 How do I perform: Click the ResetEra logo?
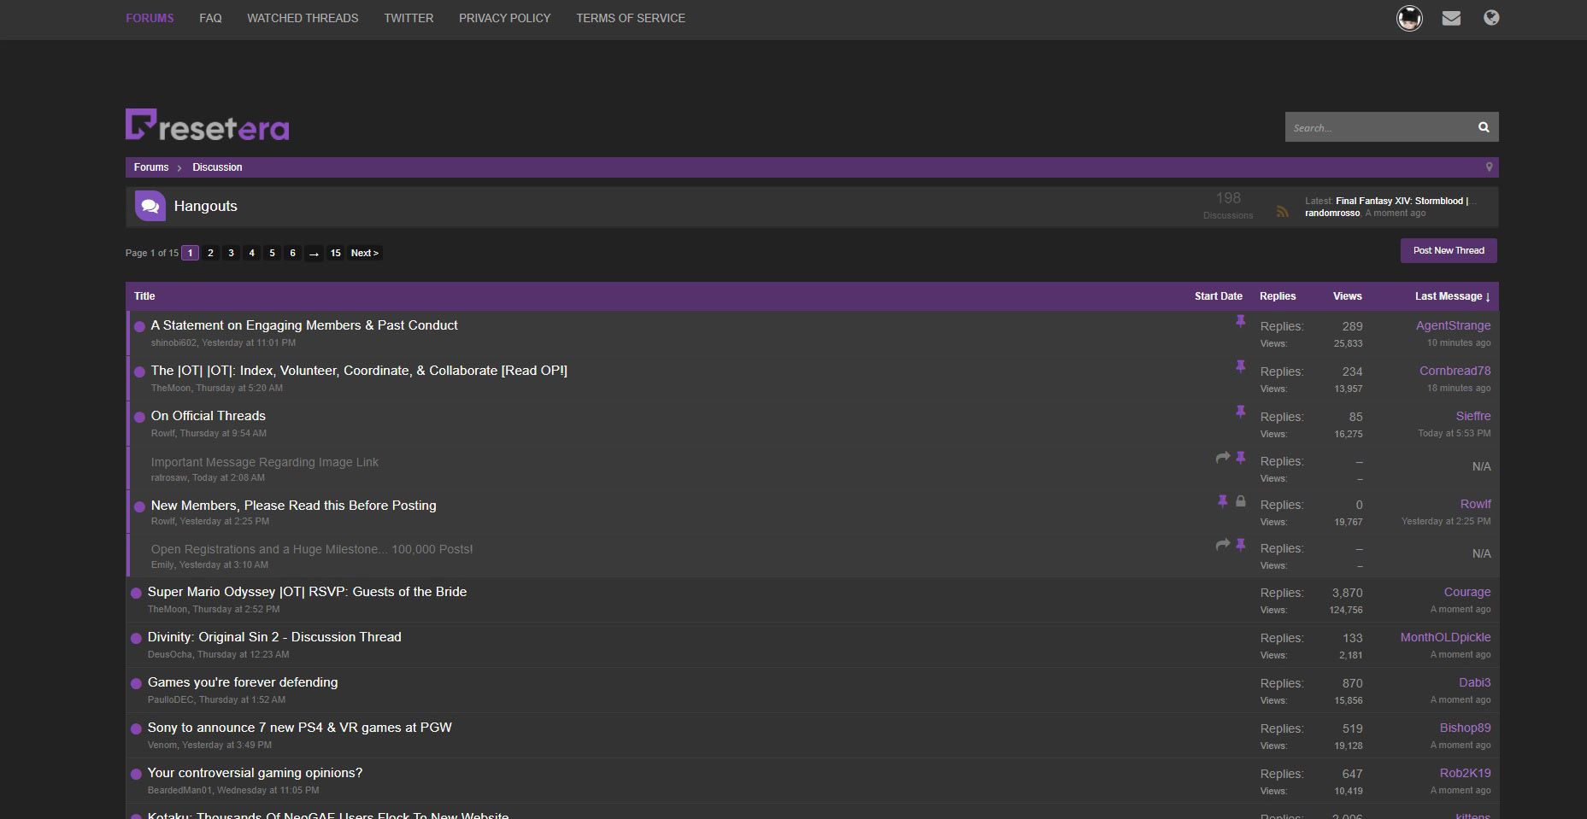[208, 125]
